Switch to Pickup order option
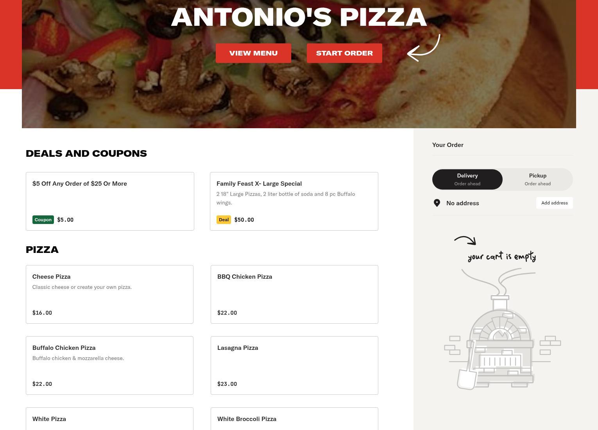598x430 pixels. 538,179
